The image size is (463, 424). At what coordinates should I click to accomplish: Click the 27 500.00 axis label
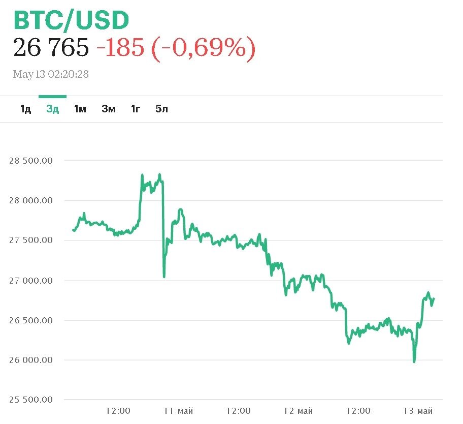click(x=31, y=240)
